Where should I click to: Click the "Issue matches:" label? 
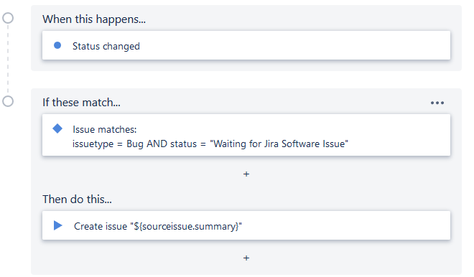(x=105, y=130)
